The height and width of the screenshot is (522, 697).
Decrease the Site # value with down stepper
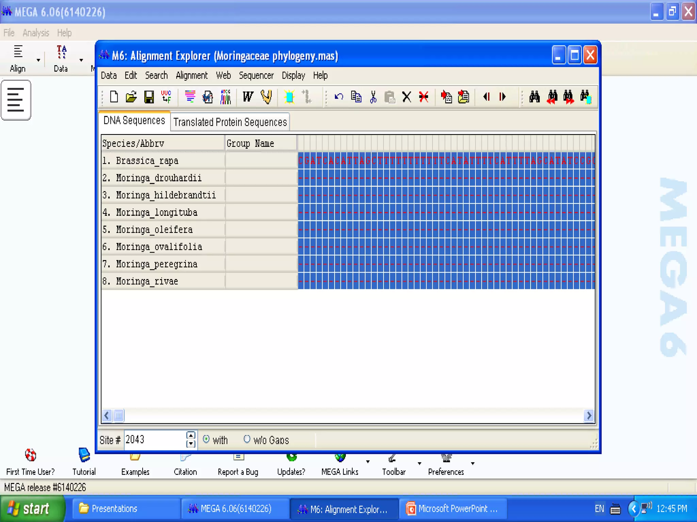(x=191, y=443)
